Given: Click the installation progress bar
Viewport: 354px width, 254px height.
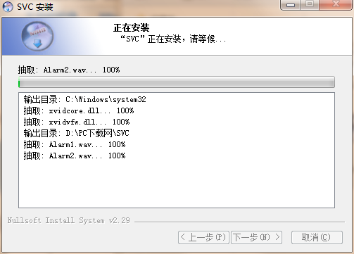Looking at the screenshot, I should click(x=177, y=82).
